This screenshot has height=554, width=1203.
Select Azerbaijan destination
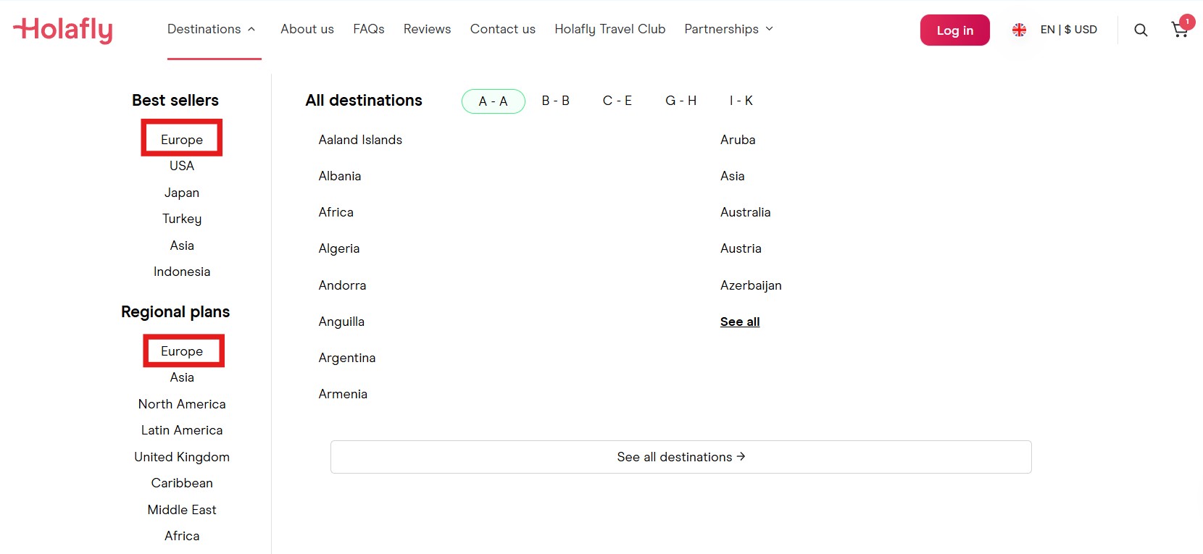pos(751,285)
